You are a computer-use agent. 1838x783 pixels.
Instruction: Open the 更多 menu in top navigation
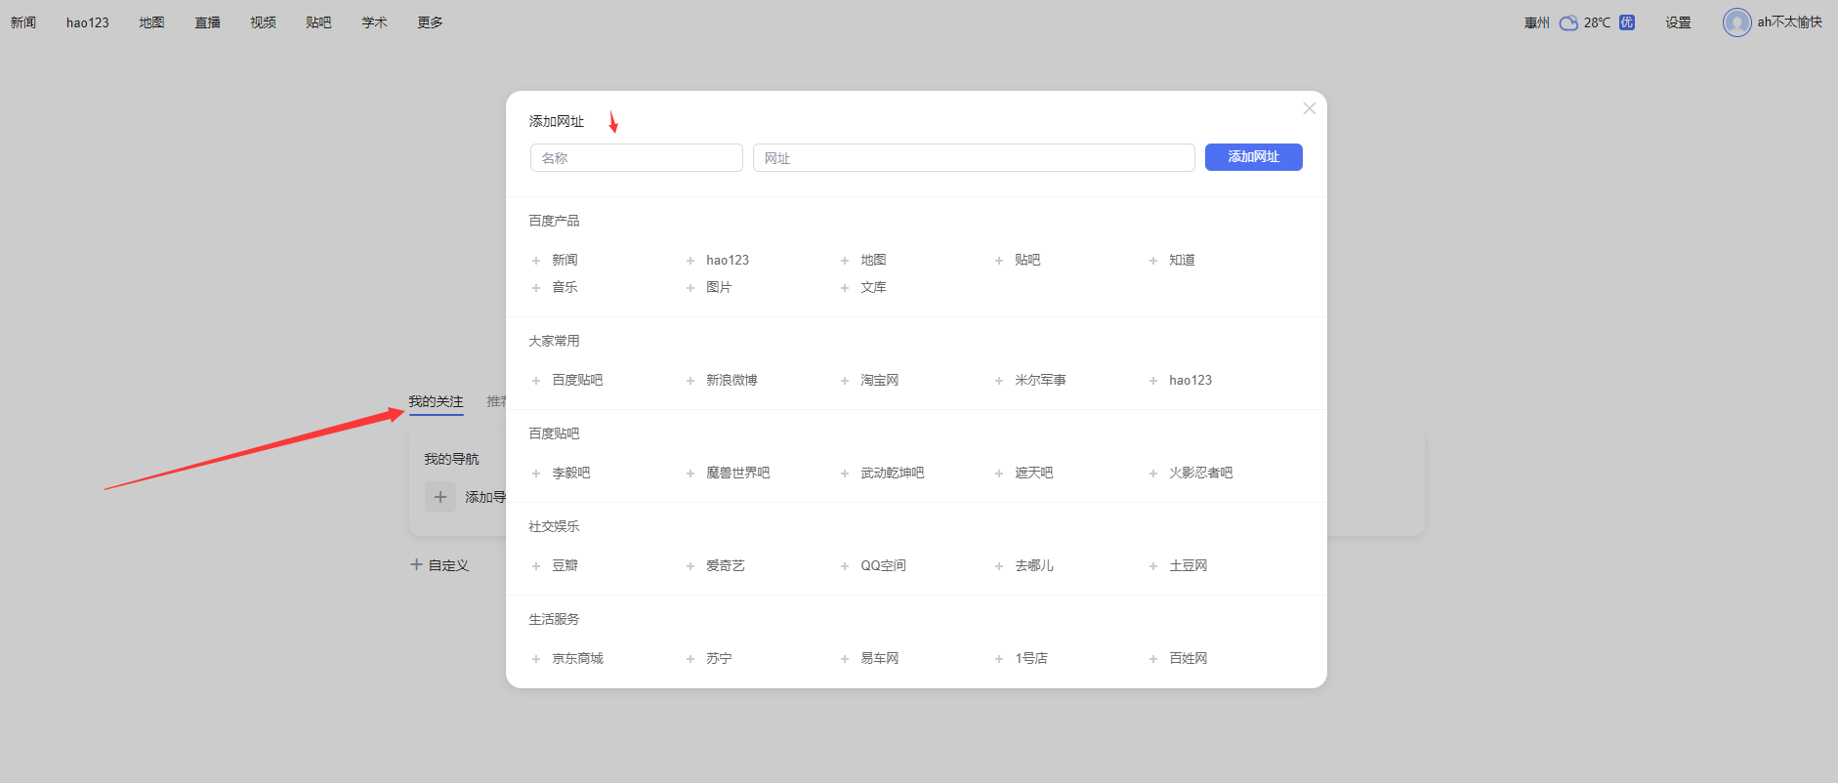pyautogui.click(x=430, y=22)
